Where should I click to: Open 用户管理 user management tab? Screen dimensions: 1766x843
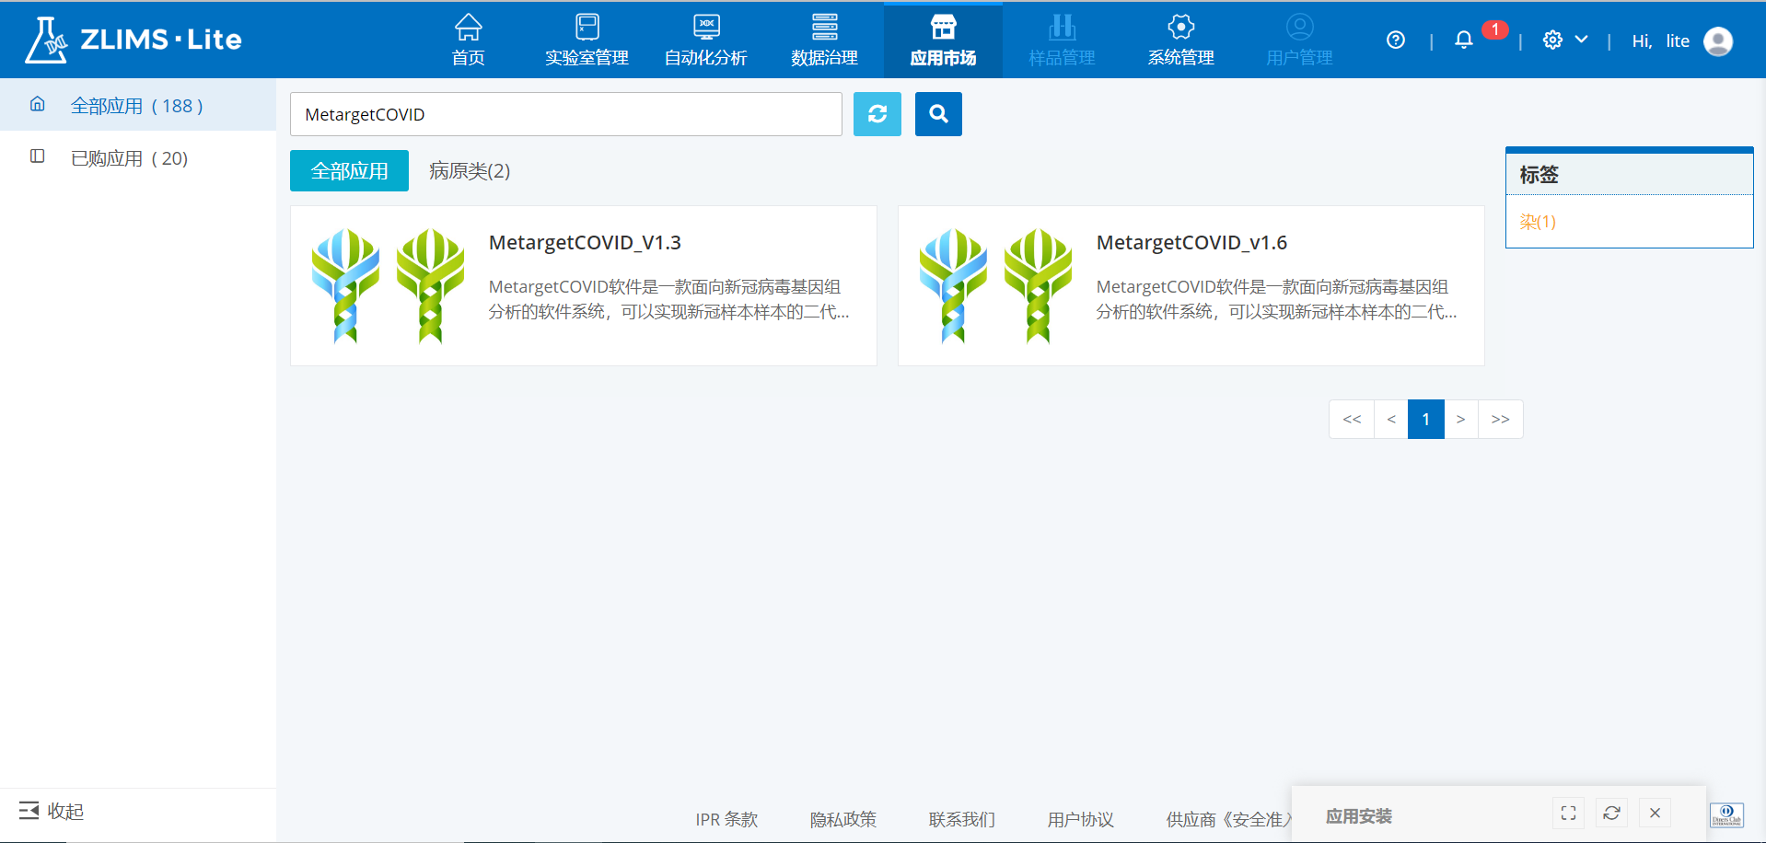(x=1299, y=40)
